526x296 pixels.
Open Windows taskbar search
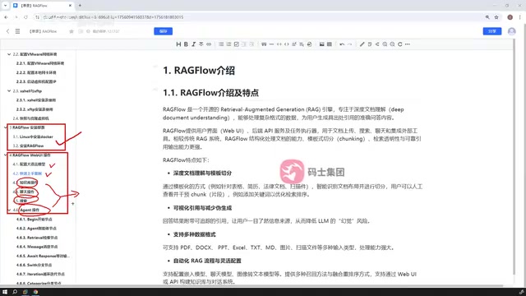(x=15, y=292)
